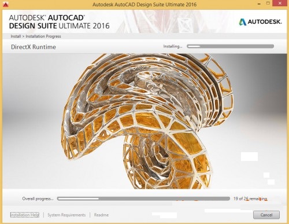This screenshot has width=289, height=224.
Task: Open the System Requirements link
Action: click(66, 215)
